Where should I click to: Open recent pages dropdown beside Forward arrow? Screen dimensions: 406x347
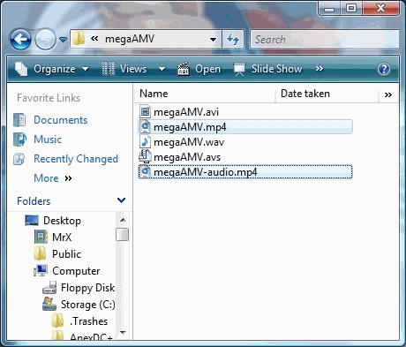(63, 39)
